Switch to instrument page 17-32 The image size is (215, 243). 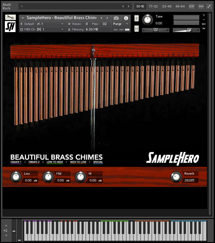(x=153, y=6)
